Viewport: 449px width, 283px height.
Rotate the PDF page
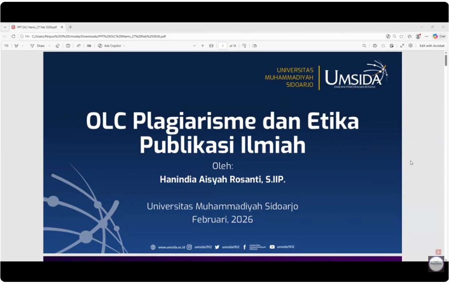click(x=244, y=46)
